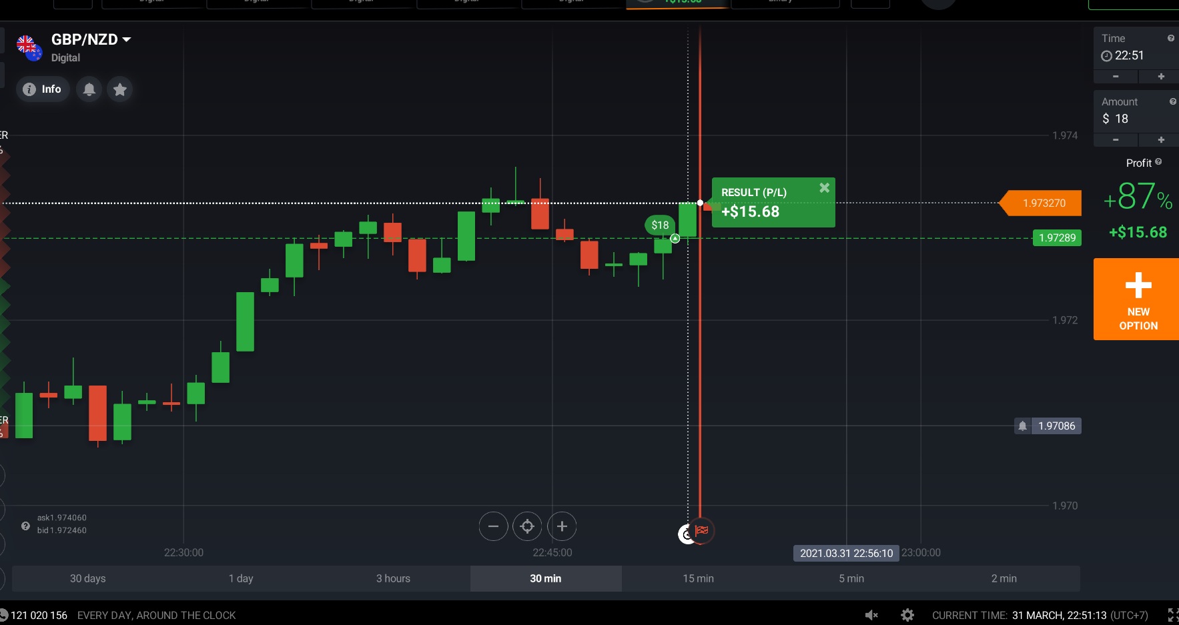Image resolution: width=1179 pixels, height=625 pixels.
Task: Switch chart range to 3 hours
Action: pos(393,578)
